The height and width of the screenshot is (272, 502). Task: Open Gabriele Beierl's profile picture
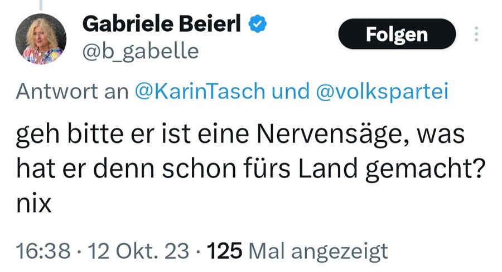pyautogui.click(x=41, y=39)
